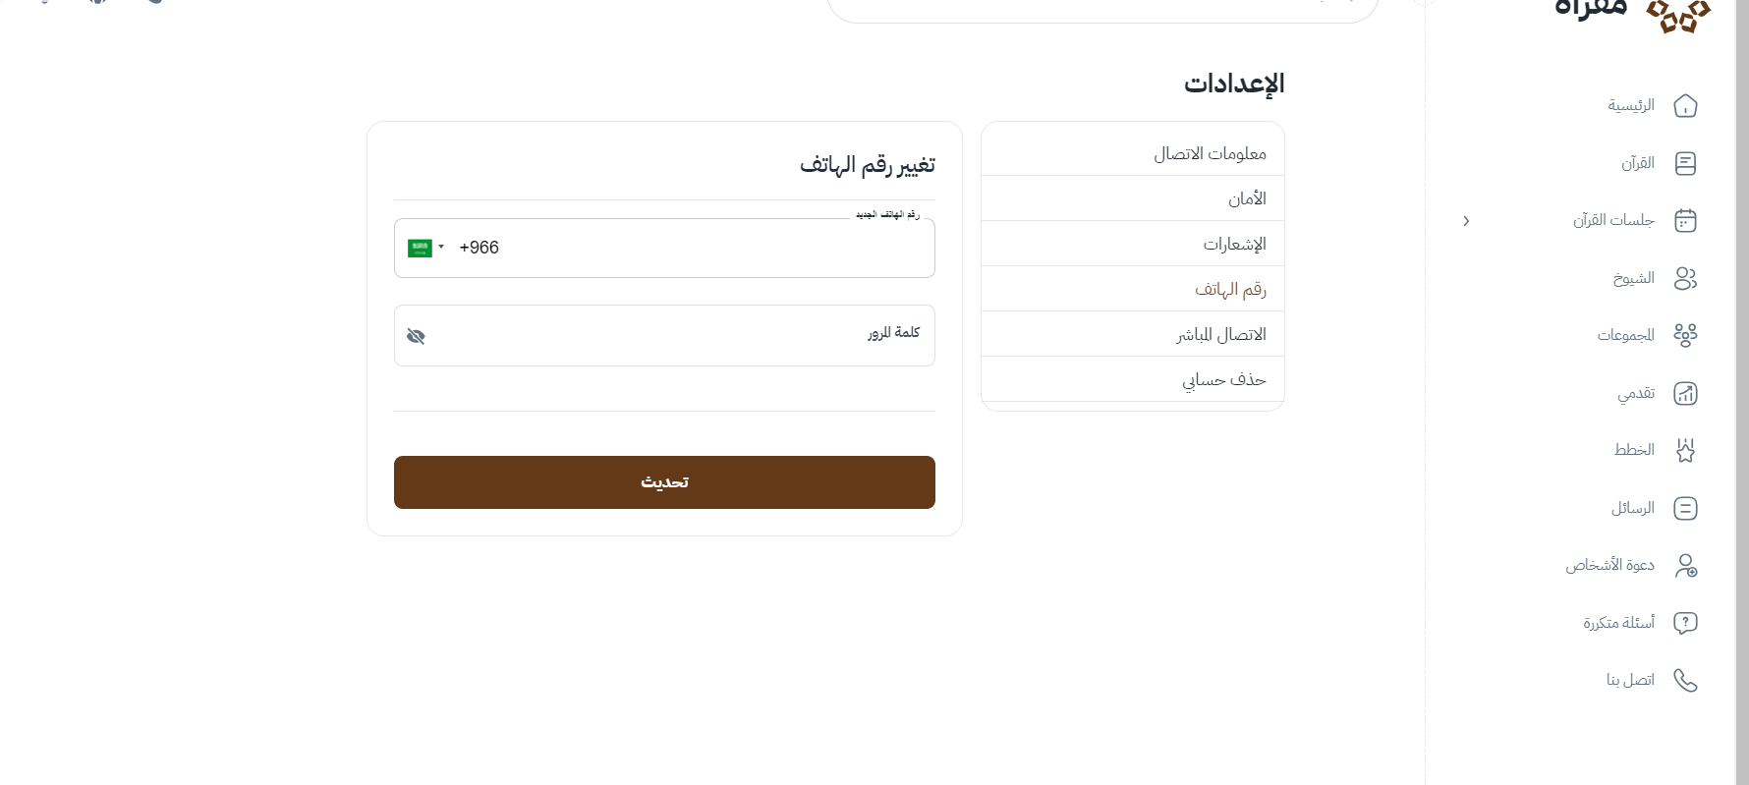Click the contact us phone icon
The width and height of the screenshot is (1749, 785).
1685,681
